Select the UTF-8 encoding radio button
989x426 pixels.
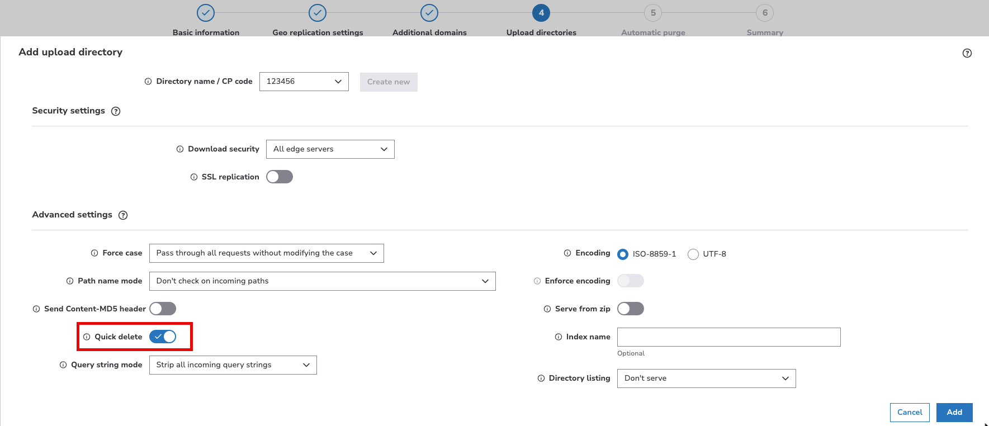[x=693, y=254]
